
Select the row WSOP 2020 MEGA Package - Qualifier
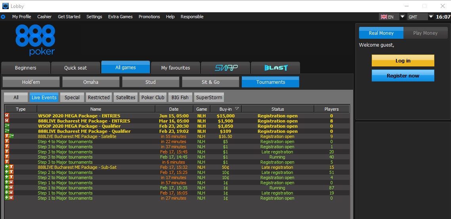(x=177, y=126)
